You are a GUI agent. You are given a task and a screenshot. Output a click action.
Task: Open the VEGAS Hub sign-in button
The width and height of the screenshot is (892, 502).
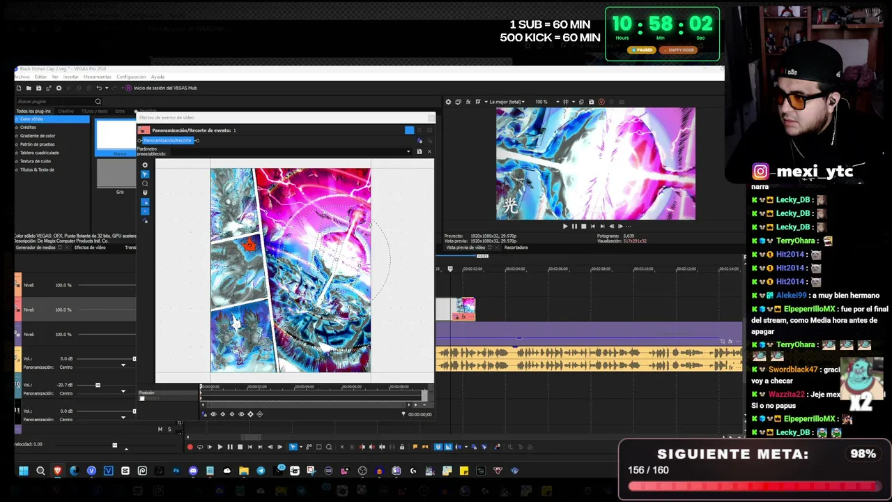click(161, 88)
